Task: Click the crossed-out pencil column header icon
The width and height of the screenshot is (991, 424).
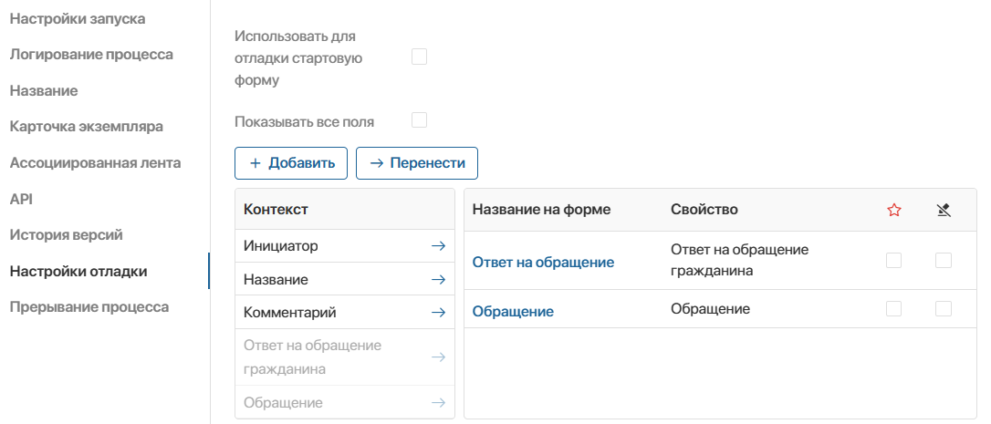Action: click(944, 210)
